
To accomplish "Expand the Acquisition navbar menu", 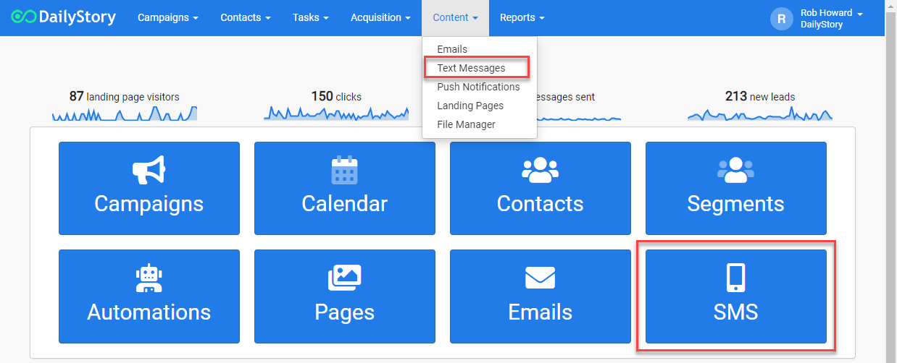I will pyautogui.click(x=380, y=17).
